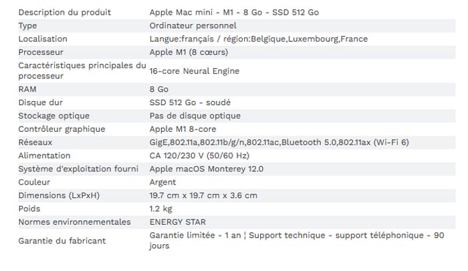This screenshot has height=271, width=468.
Task: Click the 'Apple M1 (8 cœurs)' processor value
Action: [x=189, y=52]
